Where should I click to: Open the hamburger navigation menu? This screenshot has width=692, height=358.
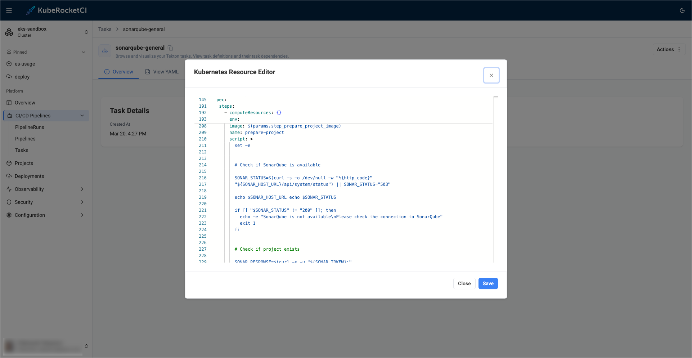pos(9,10)
